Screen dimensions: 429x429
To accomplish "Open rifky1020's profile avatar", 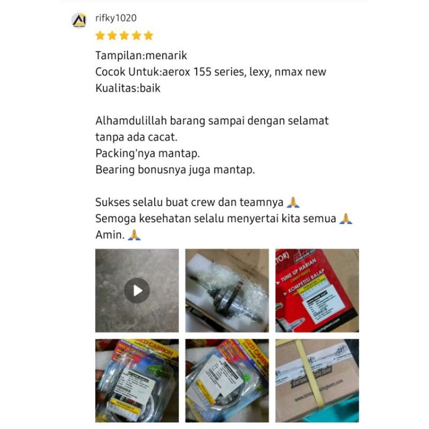I will coord(79,20).
